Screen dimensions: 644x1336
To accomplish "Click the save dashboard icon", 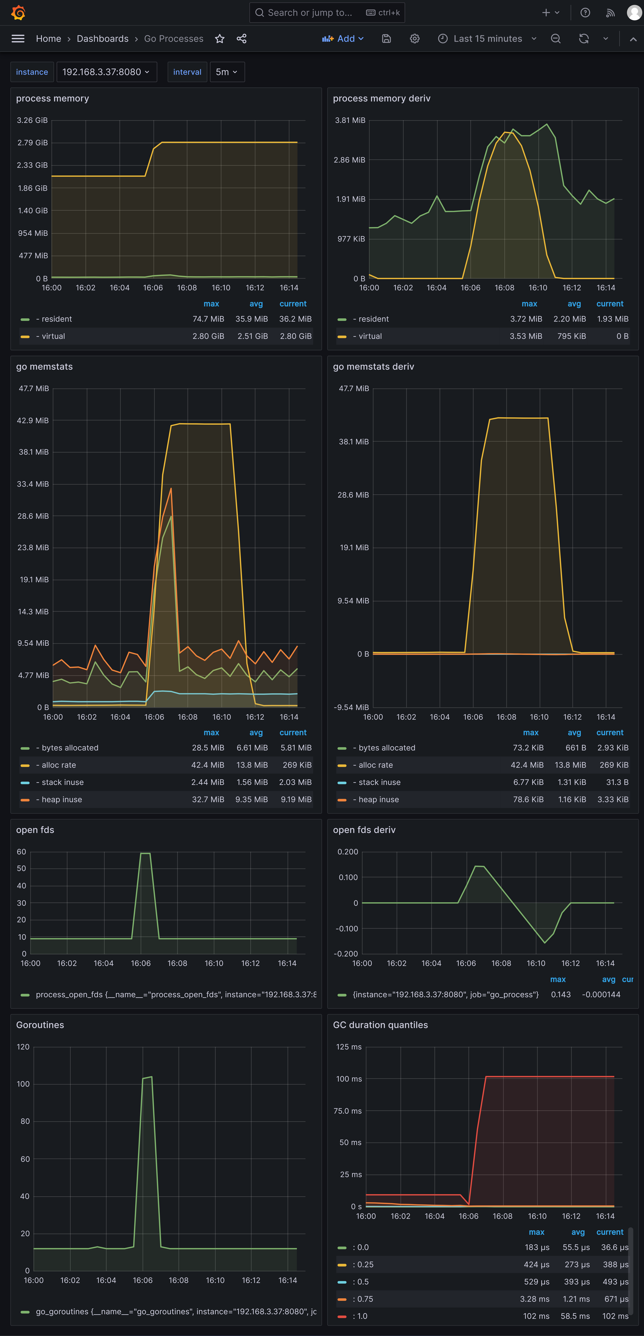I will 386,38.
